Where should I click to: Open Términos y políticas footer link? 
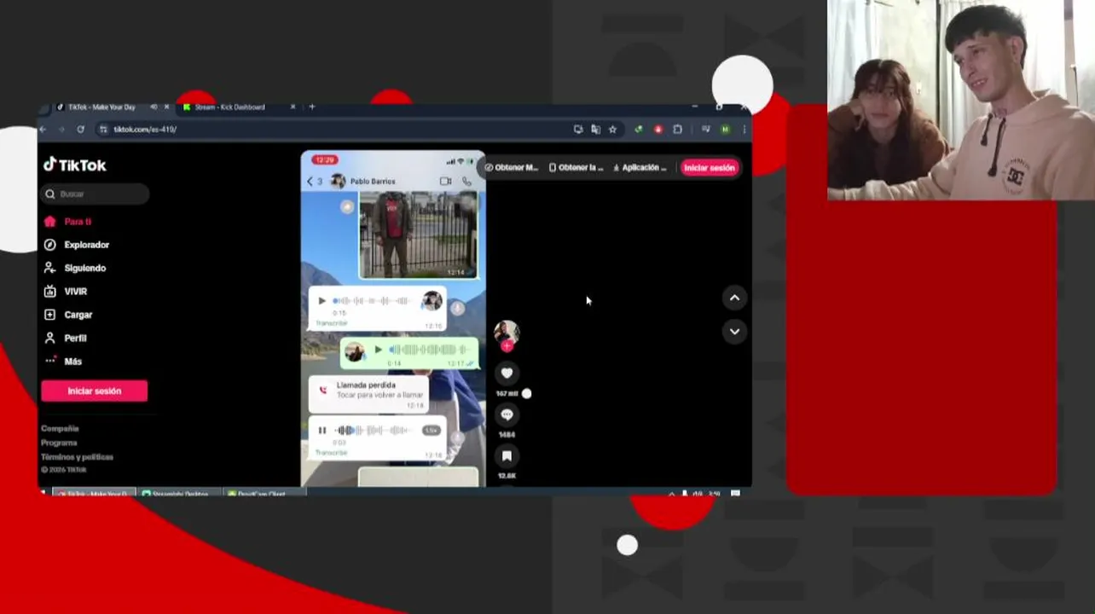[77, 457]
